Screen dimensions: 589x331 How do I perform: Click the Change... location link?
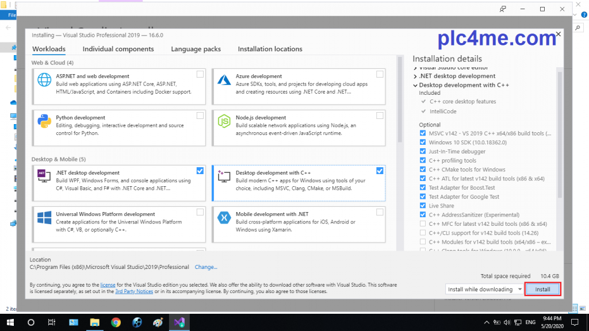point(206,267)
